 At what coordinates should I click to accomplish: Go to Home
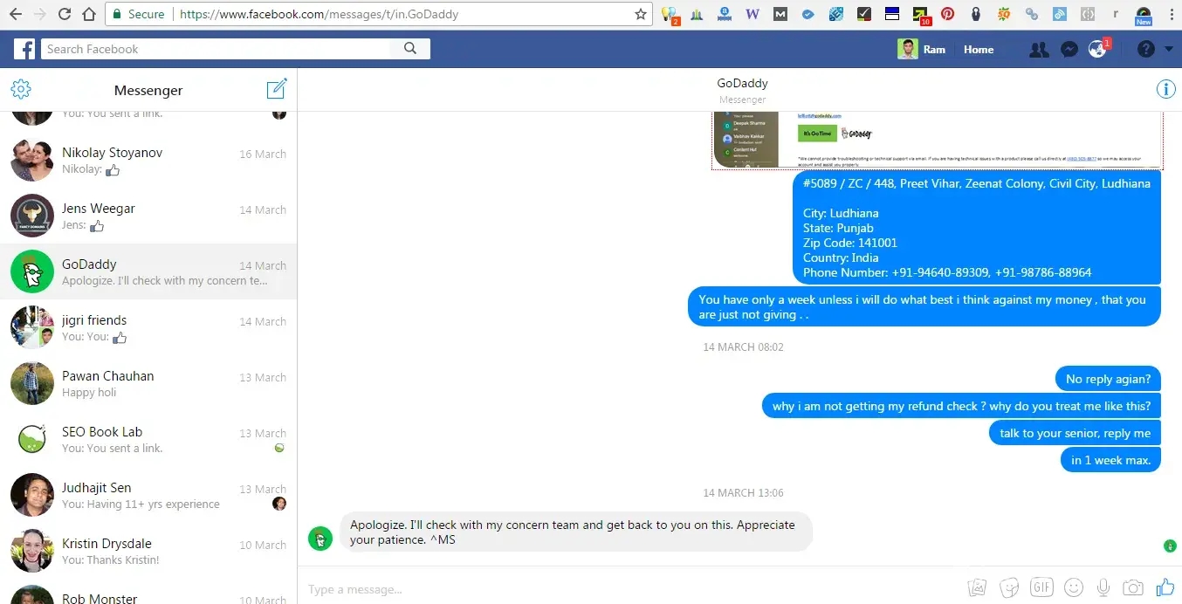click(979, 50)
